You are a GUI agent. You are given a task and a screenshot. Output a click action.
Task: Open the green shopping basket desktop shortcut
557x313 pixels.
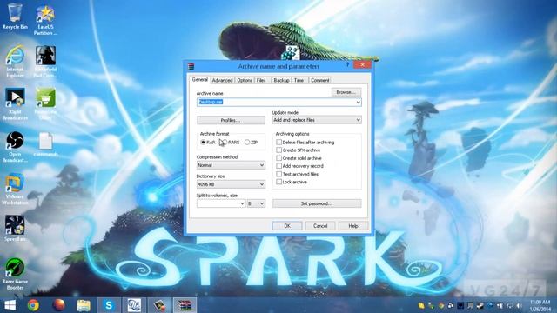(45, 104)
